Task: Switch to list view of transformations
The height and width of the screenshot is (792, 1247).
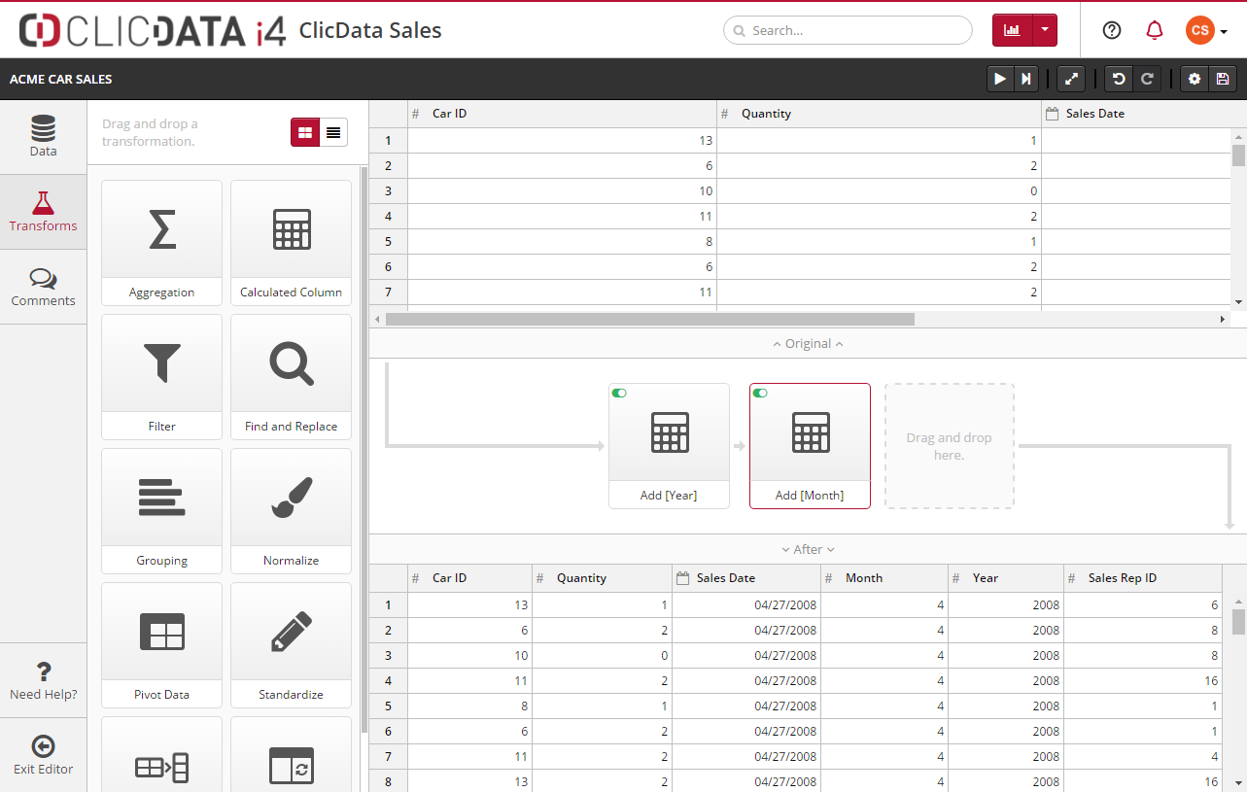Action: coord(333,132)
